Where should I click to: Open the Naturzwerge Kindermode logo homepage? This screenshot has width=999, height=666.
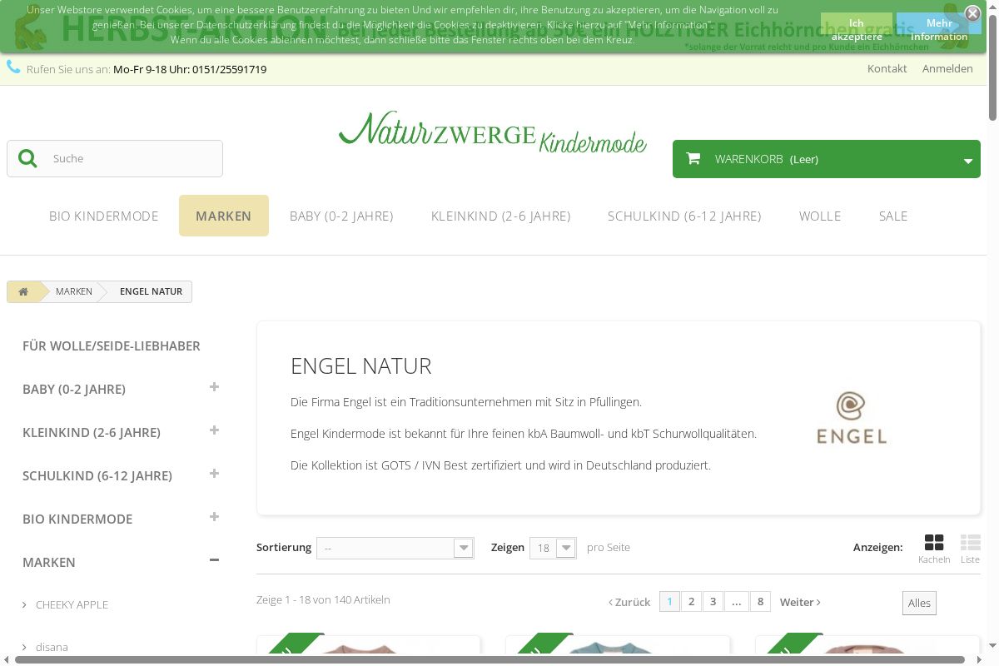[493, 132]
